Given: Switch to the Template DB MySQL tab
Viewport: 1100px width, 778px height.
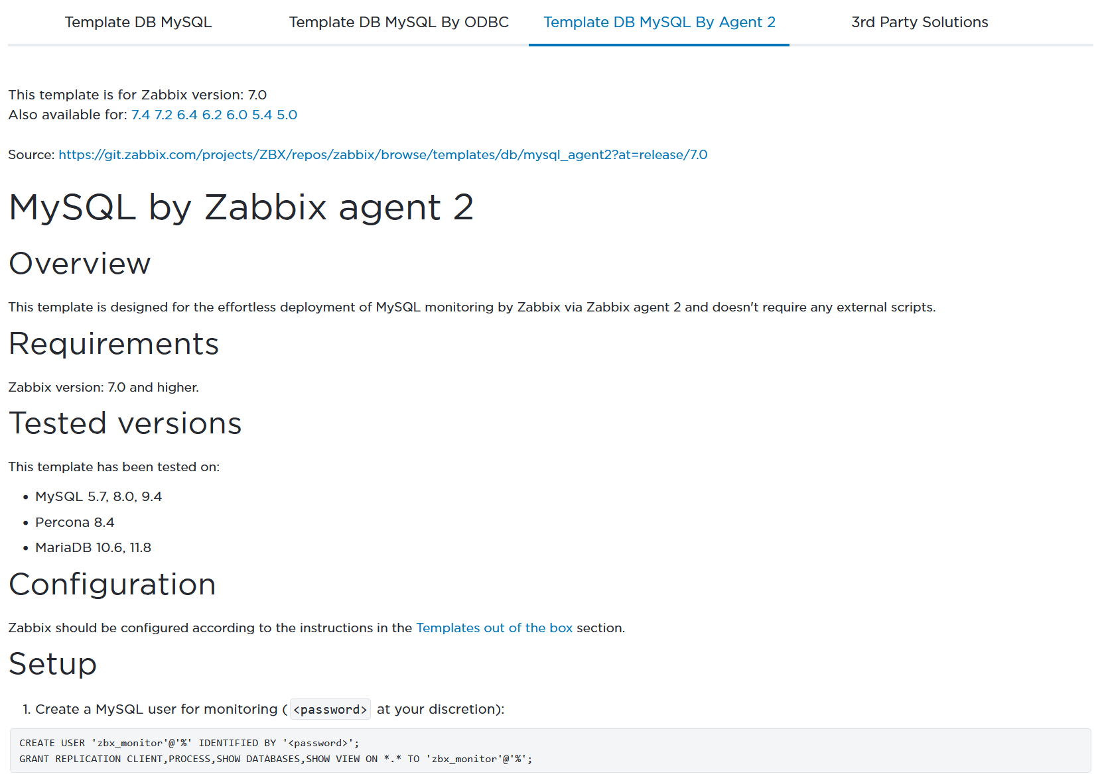Looking at the screenshot, I should pos(138,23).
